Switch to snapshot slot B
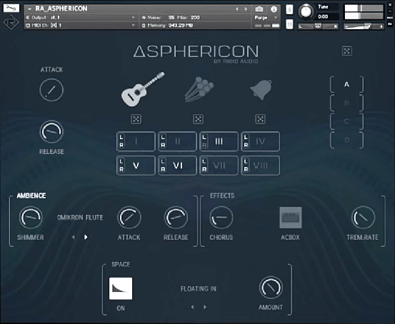The height and width of the screenshot is (324, 395). click(346, 103)
